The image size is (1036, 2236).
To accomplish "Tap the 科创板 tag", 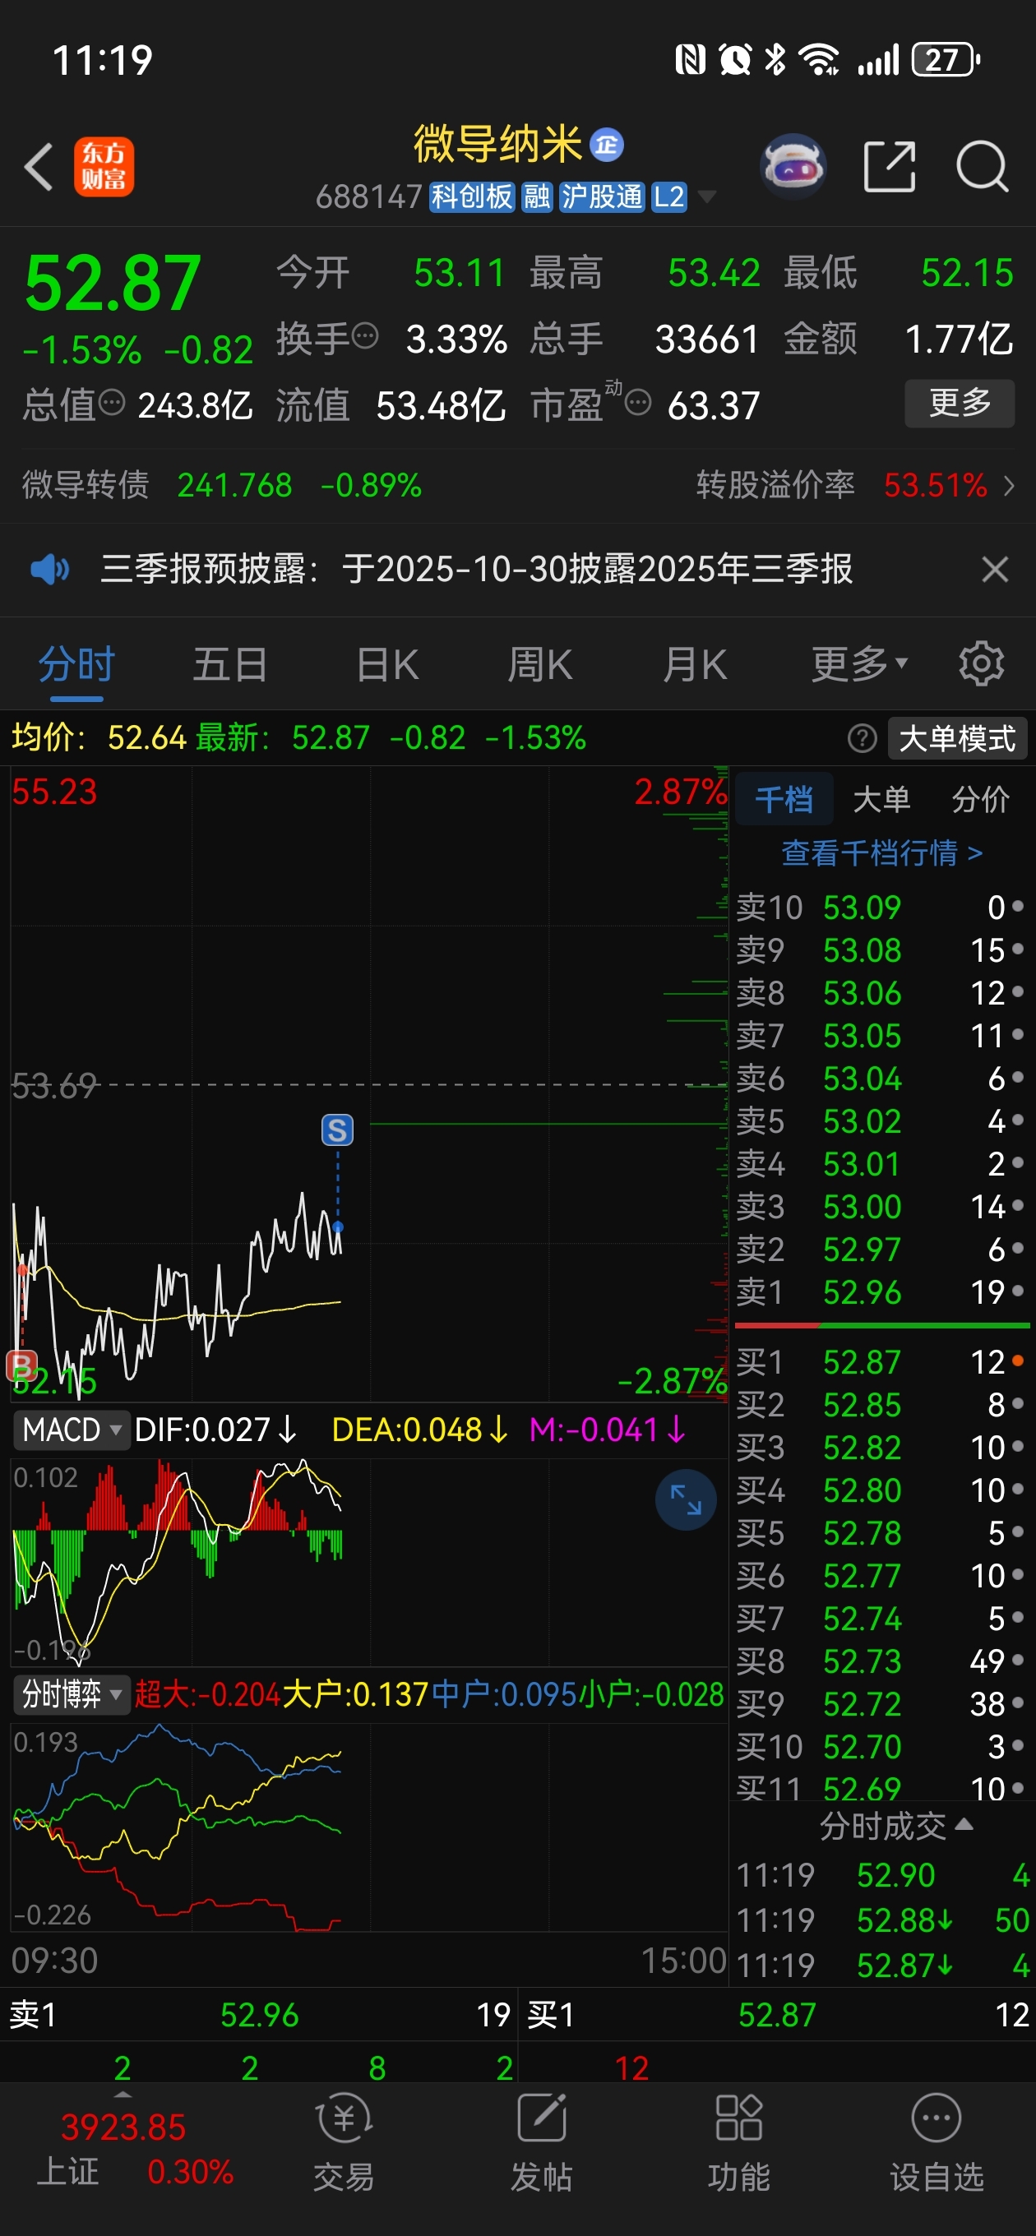I will (x=473, y=197).
